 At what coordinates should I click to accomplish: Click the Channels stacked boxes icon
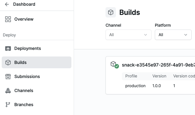pyautogui.click(x=8, y=91)
